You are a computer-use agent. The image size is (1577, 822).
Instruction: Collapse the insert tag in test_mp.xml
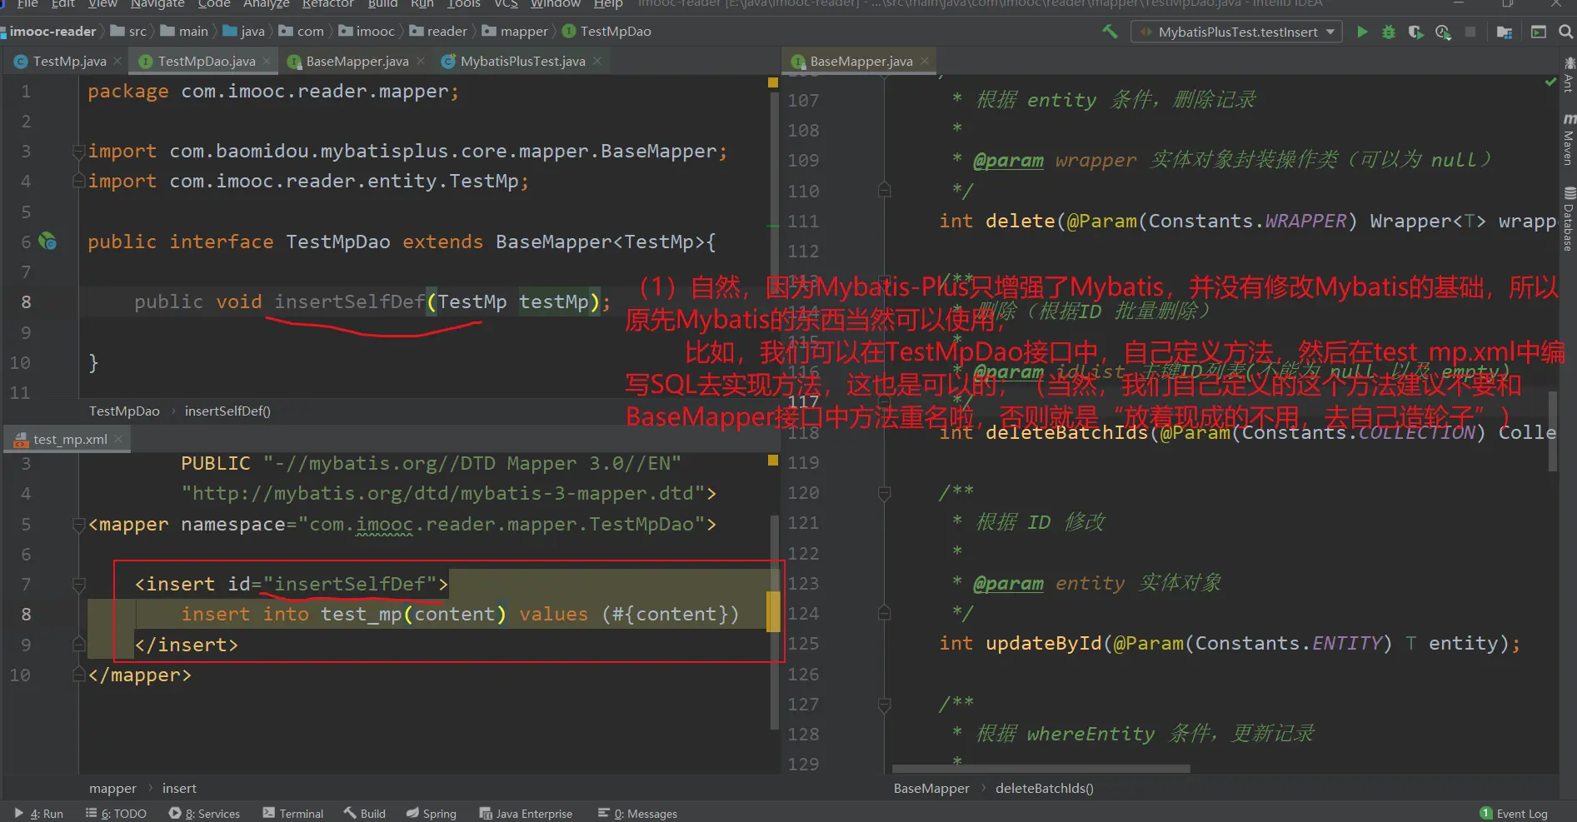tap(78, 585)
